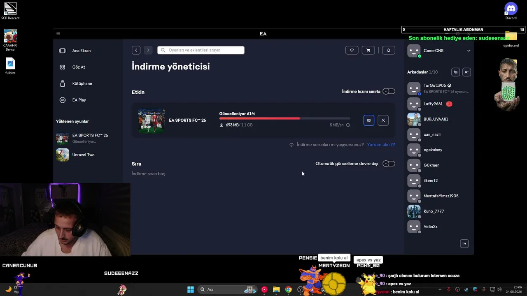Open friend TorGot1905
The height and width of the screenshot is (296, 527).
pyautogui.click(x=439, y=88)
